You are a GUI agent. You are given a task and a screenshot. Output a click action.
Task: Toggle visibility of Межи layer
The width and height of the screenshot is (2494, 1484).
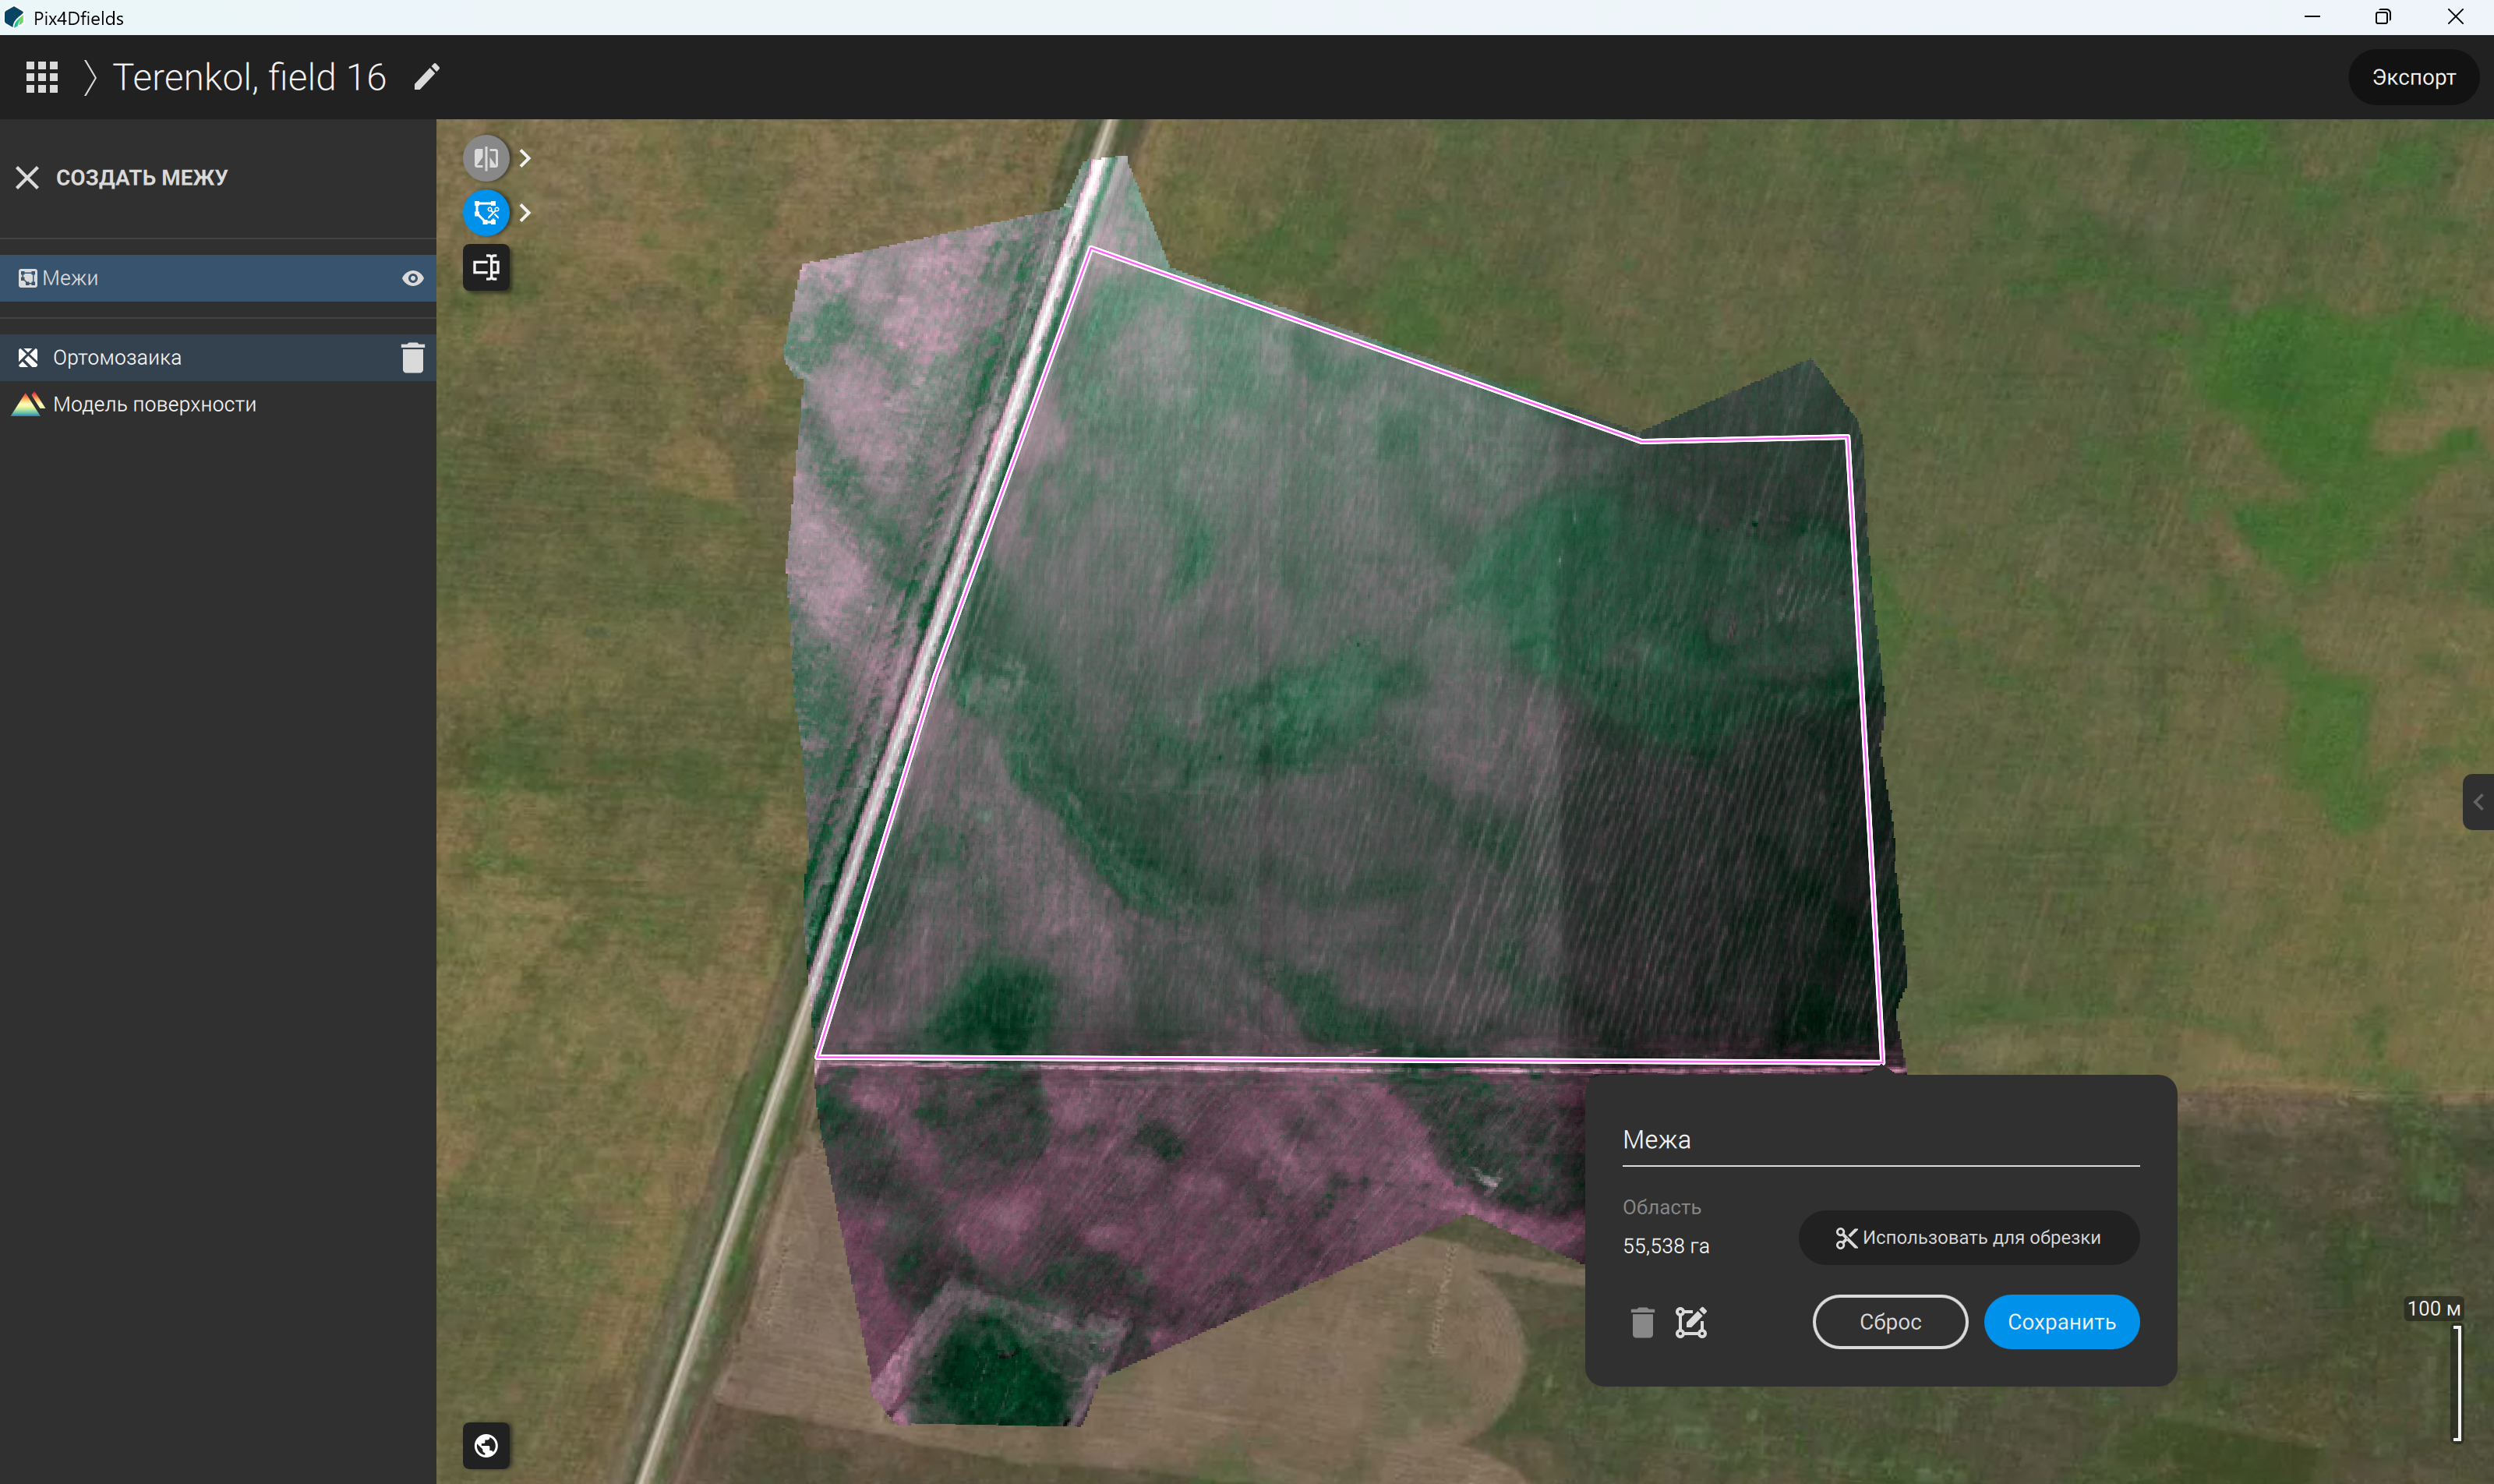pyautogui.click(x=412, y=278)
